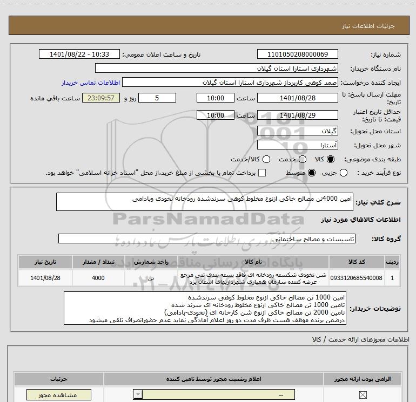
Task: Click the توضیحات خریدار text area
Action: (x=205, y=308)
